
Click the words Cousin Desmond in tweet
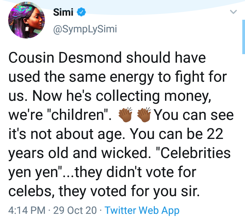tap(65, 58)
